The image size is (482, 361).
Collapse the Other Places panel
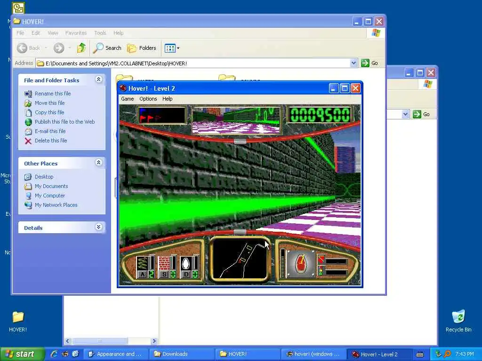(x=99, y=162)
